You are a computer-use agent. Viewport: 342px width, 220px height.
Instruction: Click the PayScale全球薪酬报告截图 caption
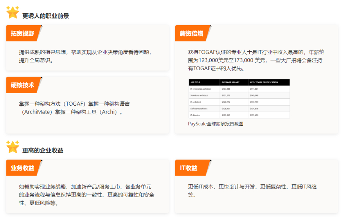tap(215, 123)
